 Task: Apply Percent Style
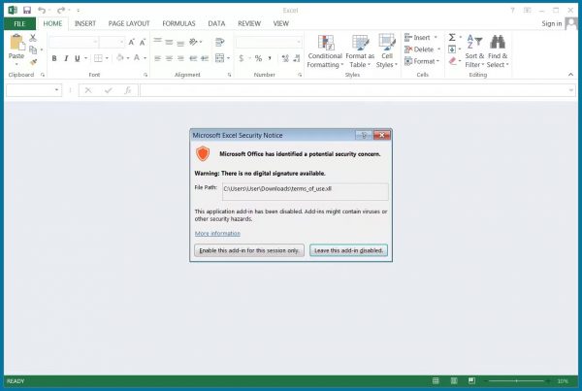(x=258, y=58)
